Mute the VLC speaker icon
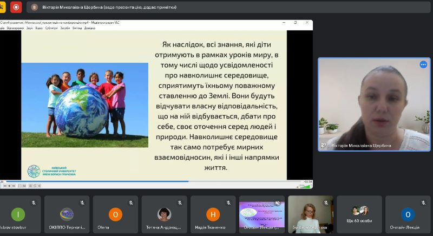Image resolution: width=433 pixels, height=236 pixels. [298, 187]
